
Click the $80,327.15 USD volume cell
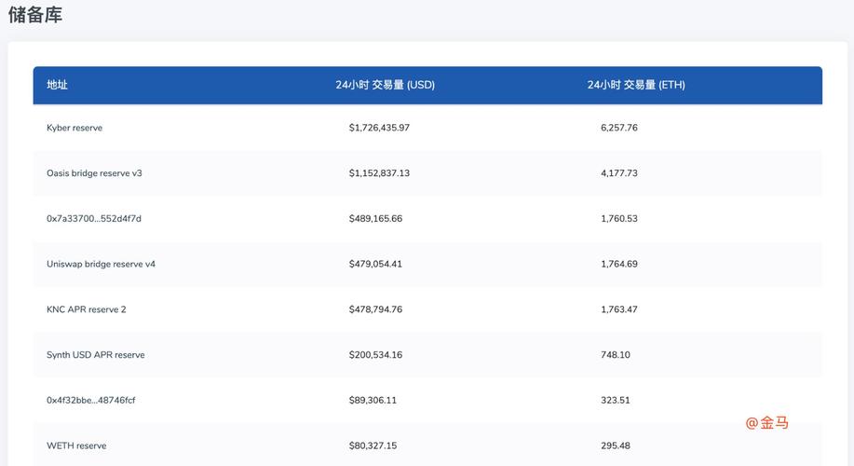(x=373, y=446)
